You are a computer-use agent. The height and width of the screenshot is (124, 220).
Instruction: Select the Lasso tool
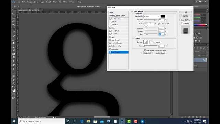coord(14,21)
